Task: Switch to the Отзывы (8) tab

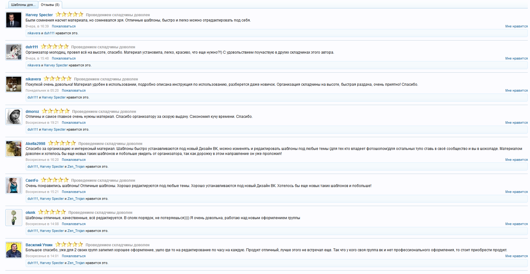Action: [50, 5]
